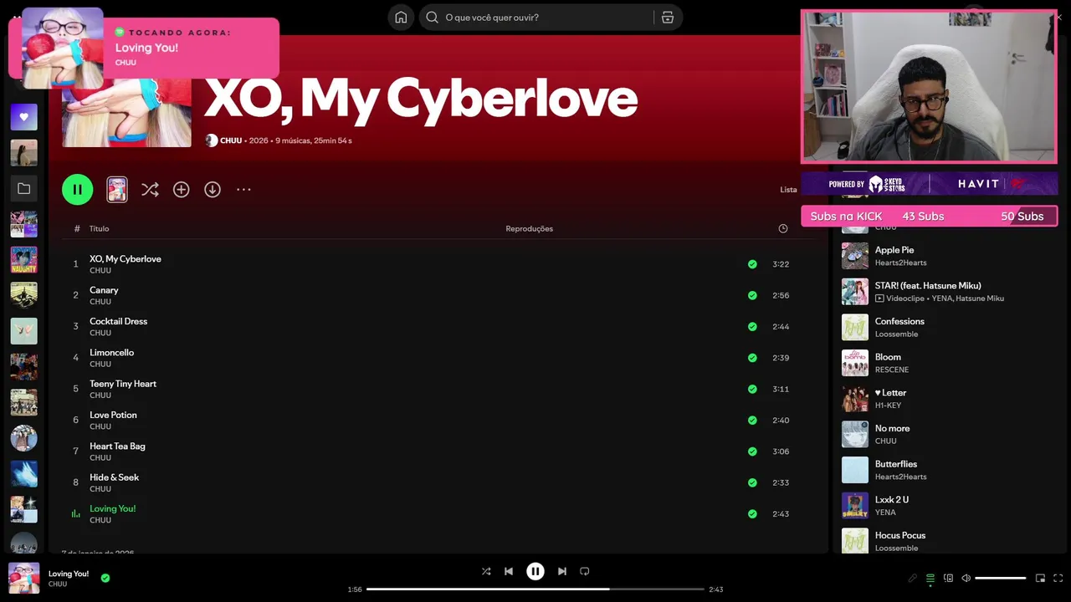Toggle saved checkmark for 'Canary'
Image resolution: width=1071 pixels, height=602 pixels.
coord(752,295)
